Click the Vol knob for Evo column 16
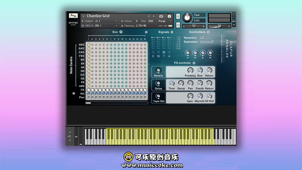The image size is (302, 170). coord(145,94)
